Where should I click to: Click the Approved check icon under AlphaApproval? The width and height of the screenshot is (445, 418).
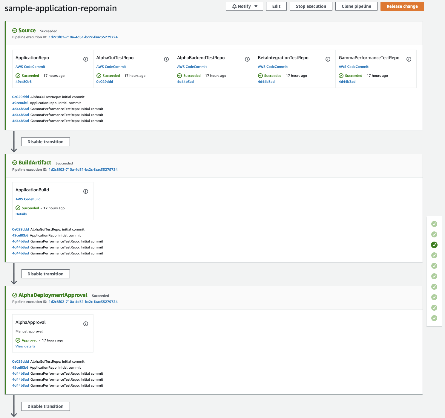point(18,340)
